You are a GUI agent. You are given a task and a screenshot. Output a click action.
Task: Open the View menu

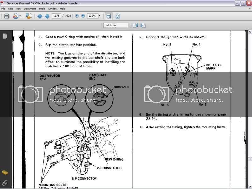[18, 9]
